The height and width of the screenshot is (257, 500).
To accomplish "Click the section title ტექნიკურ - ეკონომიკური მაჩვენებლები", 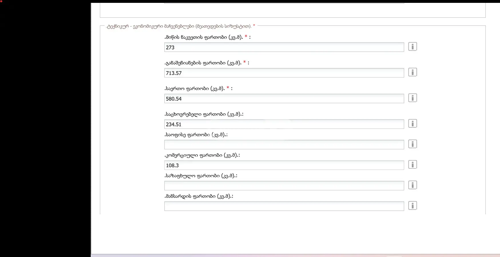I will [x=179, y=26].
